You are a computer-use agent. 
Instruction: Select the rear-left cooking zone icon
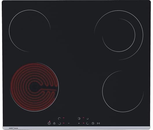pyautogui.click(x=59, y=118)
